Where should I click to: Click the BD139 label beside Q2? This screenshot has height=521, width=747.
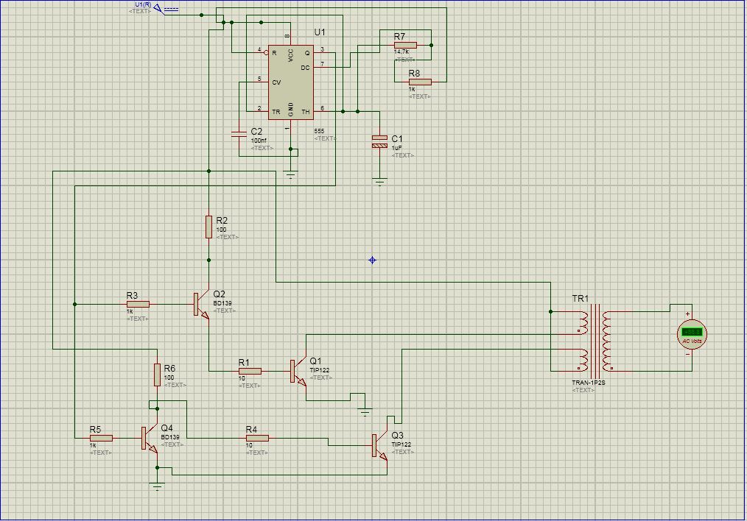pos(222,303)
